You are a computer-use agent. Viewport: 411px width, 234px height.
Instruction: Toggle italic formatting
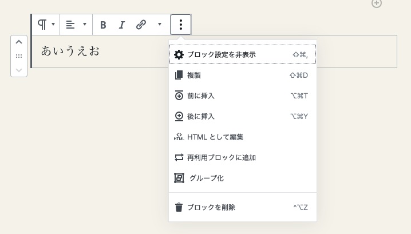click(121, 25)
